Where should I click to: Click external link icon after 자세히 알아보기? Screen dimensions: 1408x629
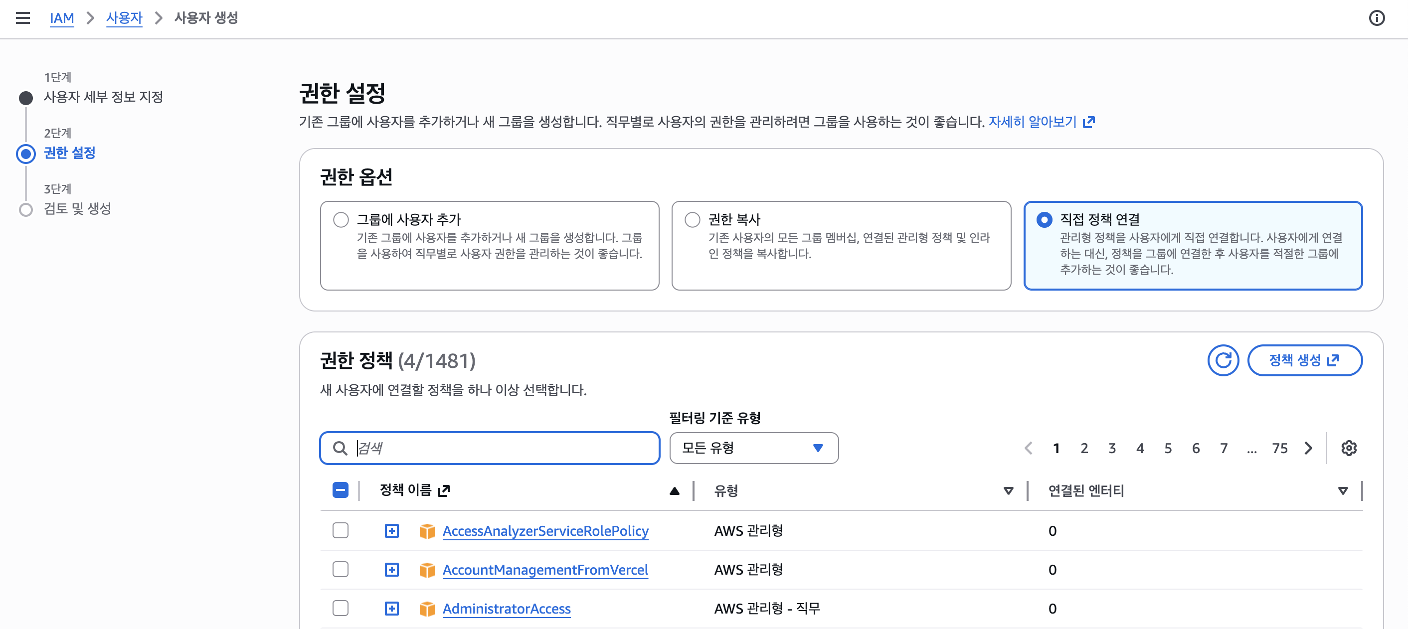click(1089, 122)
